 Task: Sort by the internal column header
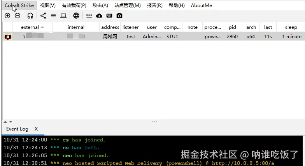76,27
